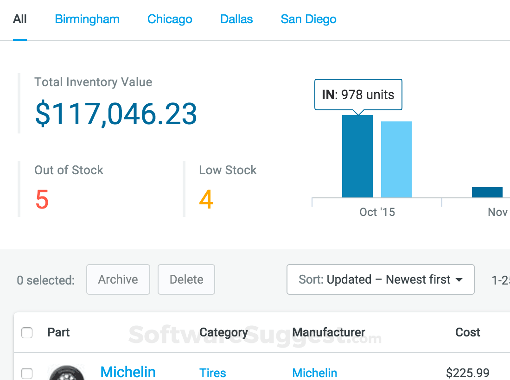The image size is (510, 380).
Task: Return to the All locations tab
Action: tap(19, 19)
